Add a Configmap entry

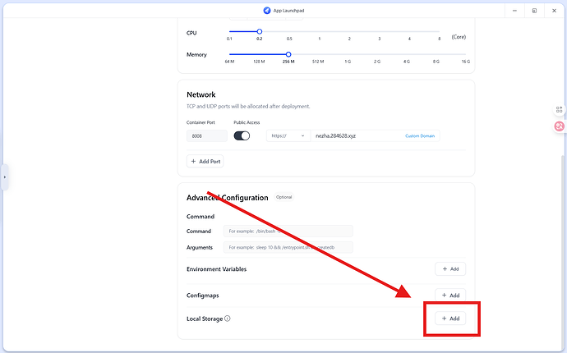(x=450, y=296)
